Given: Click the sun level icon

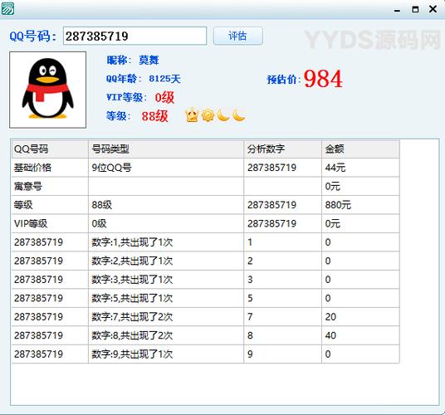Looking at the screenshot, I should pyautogui.click(x=208, y=115).
